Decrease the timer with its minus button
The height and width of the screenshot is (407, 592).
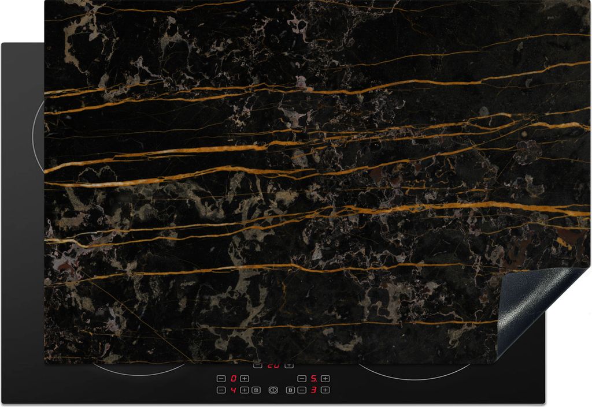click(258, 365)
